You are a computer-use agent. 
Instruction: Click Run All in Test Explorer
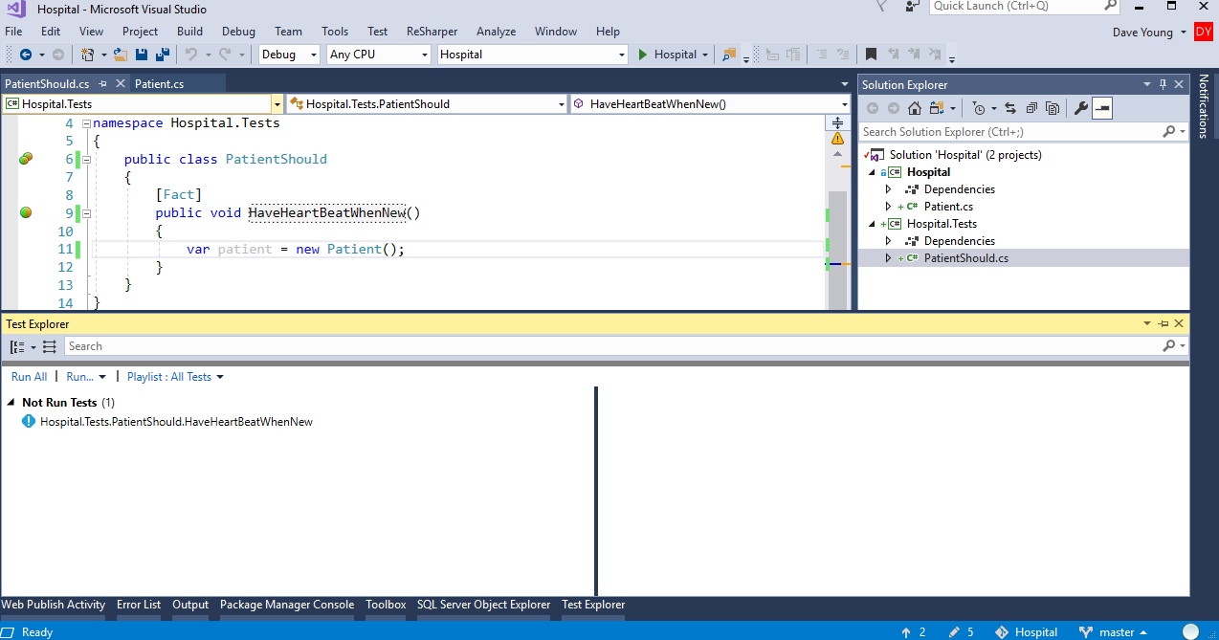(29, 377)
